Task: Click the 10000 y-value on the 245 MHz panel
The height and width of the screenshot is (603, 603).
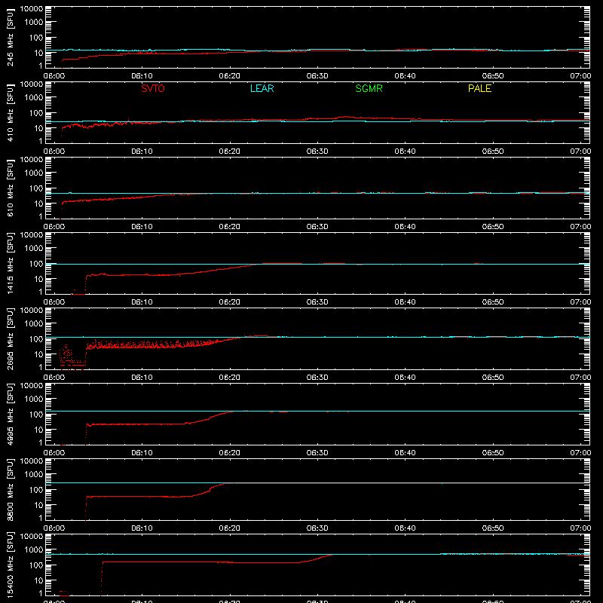Action: click(32, 9)
